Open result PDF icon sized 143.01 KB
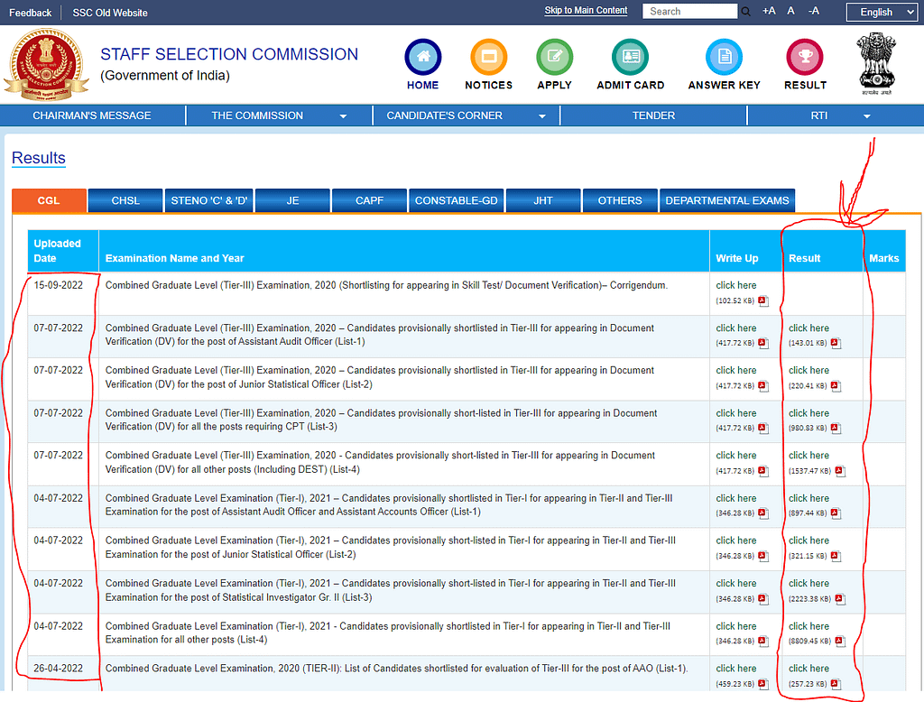 tap(836, 343)
